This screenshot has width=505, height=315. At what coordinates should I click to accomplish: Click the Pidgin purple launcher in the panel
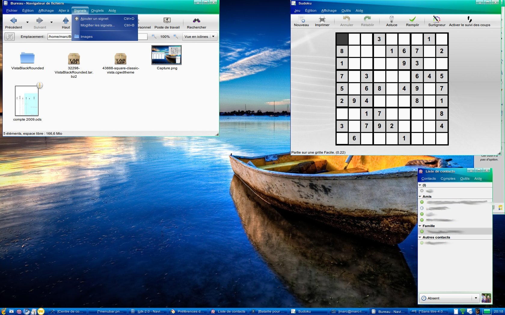(x=19, y=311)
